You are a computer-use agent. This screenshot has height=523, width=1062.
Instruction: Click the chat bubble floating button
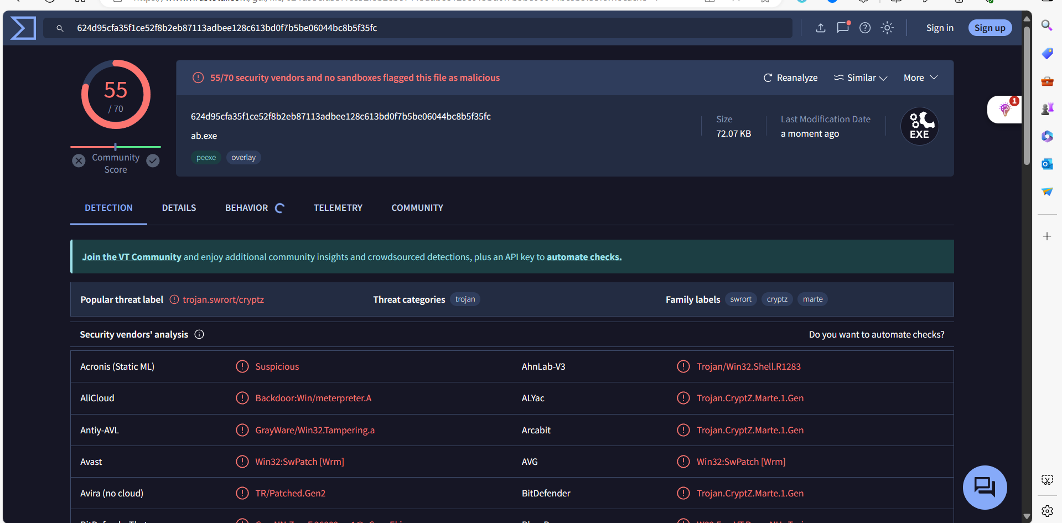point(985,487)
